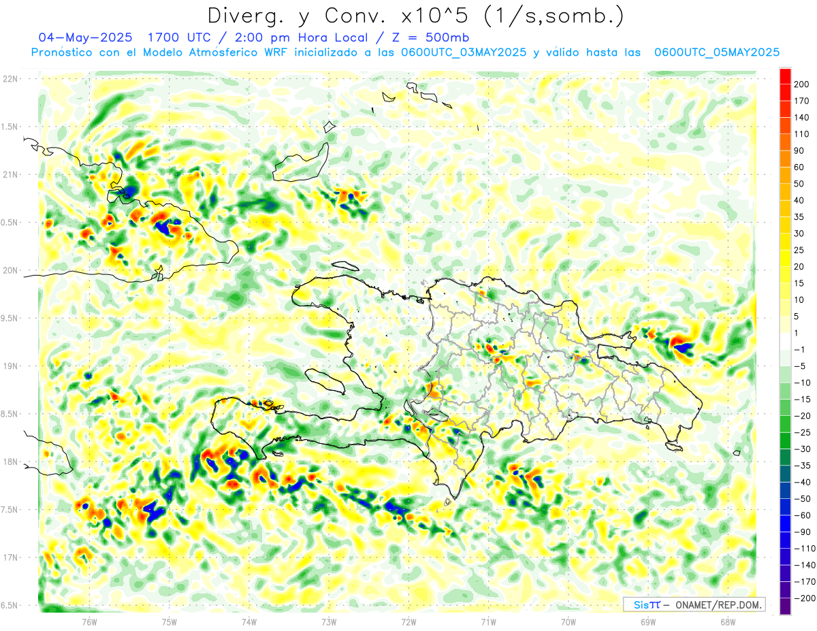Select the 21N latitude label

pyautogui.click(x=10, y=174)
